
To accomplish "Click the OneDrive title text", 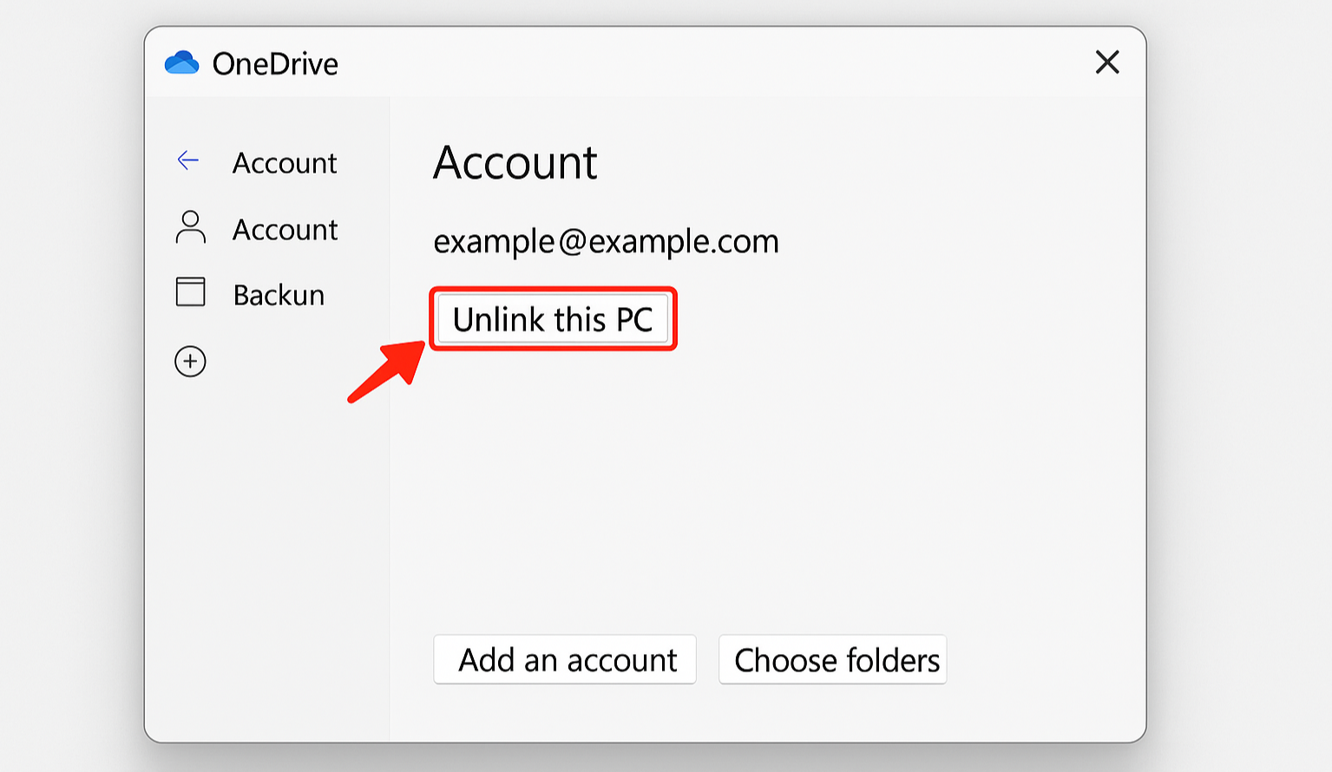I will tap(275, 63).
